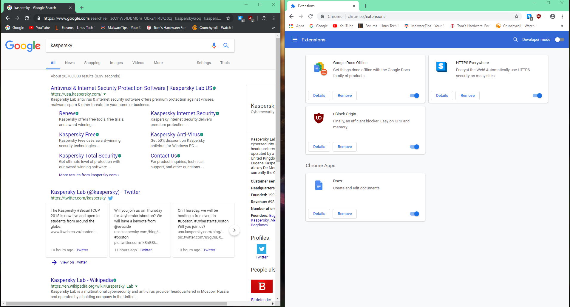Expand dropdown arrow beside usa.kaspersky.com URL
Viewport: 570px width, 307px height.
[105, 94]
